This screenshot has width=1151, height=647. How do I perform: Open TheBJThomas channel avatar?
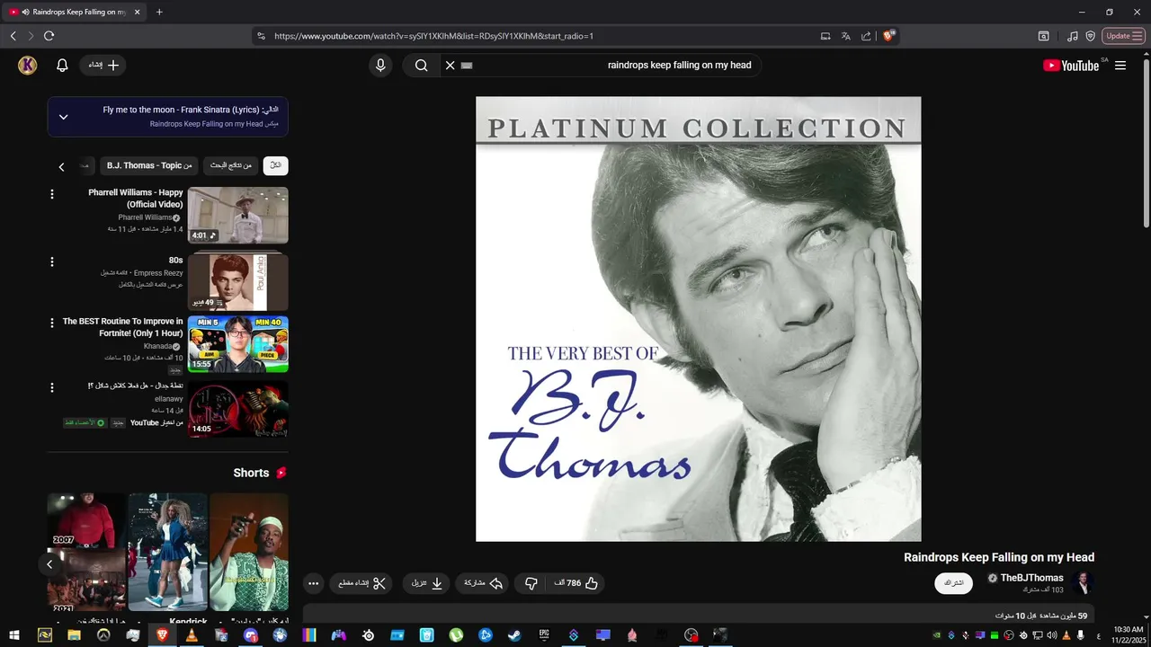1083,583
